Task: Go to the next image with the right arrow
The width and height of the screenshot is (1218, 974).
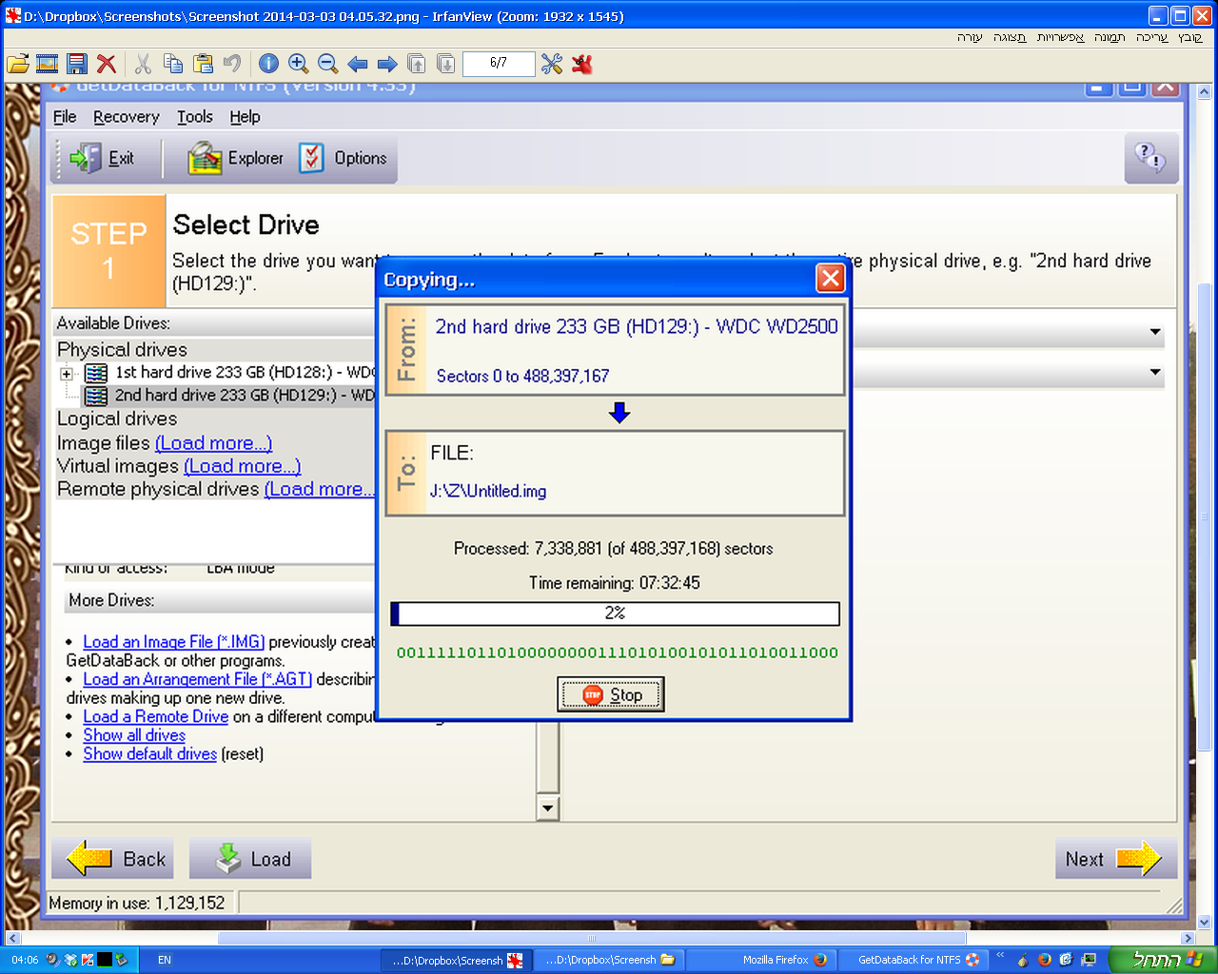Action: click(x=387, y=64)
